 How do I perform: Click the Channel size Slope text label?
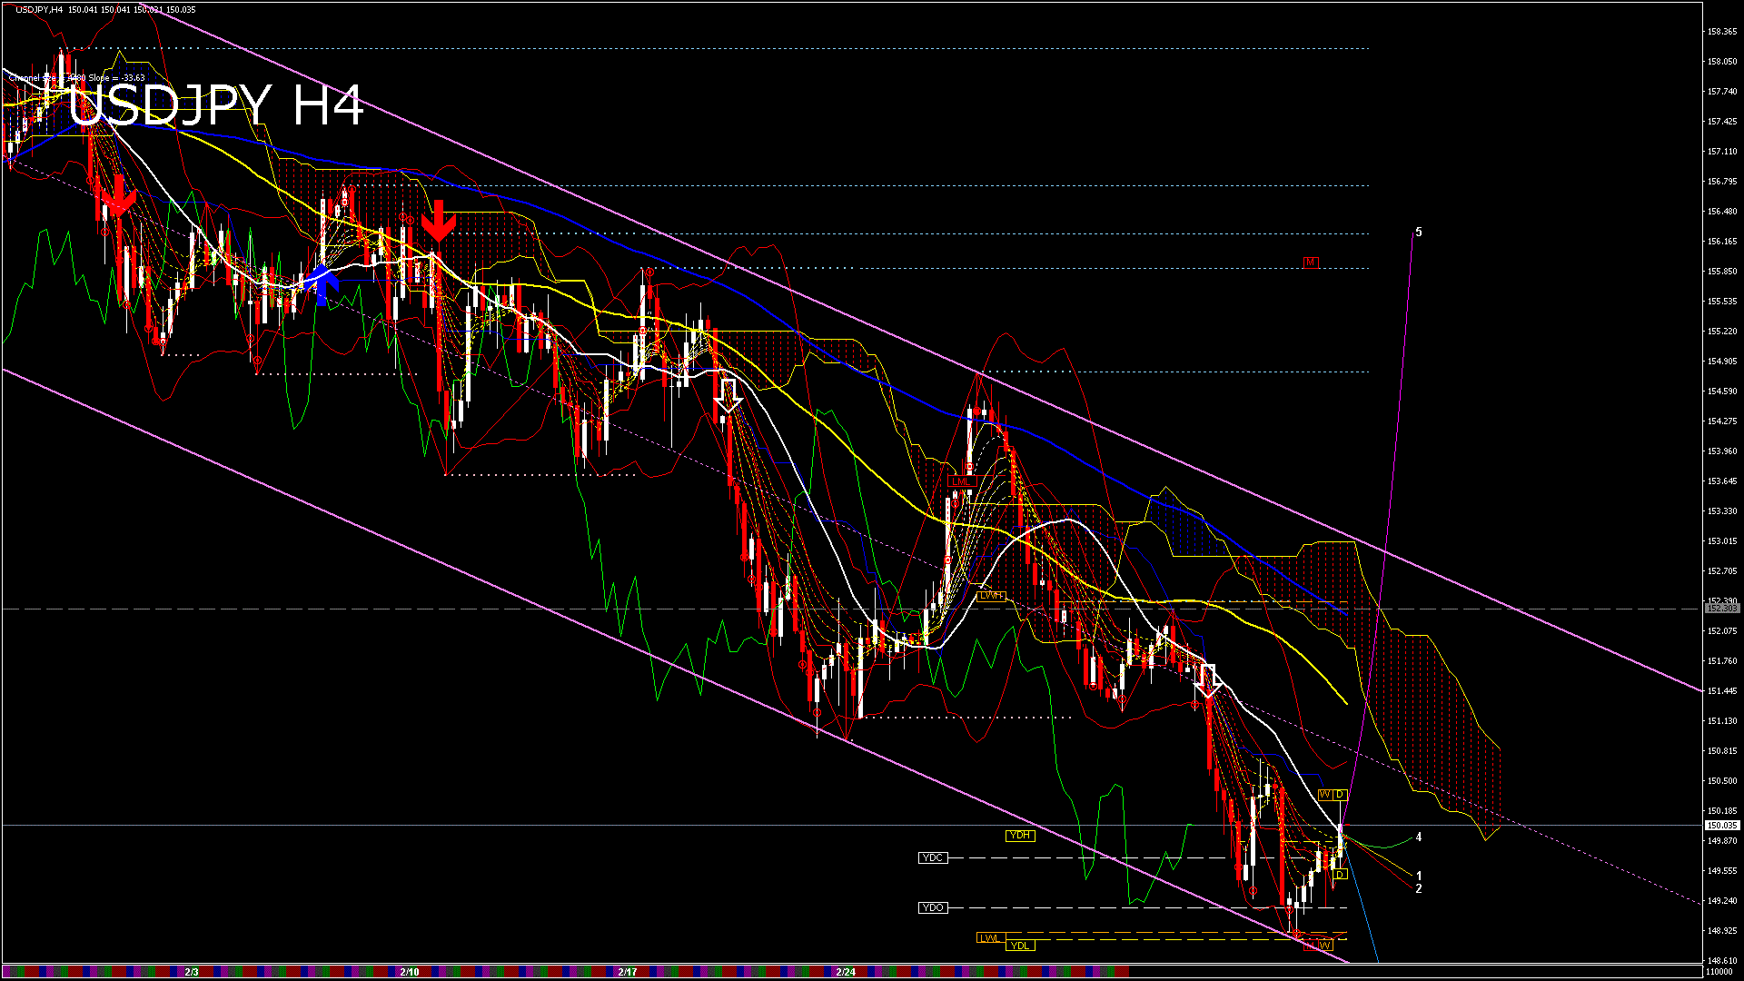coord(77,78)
